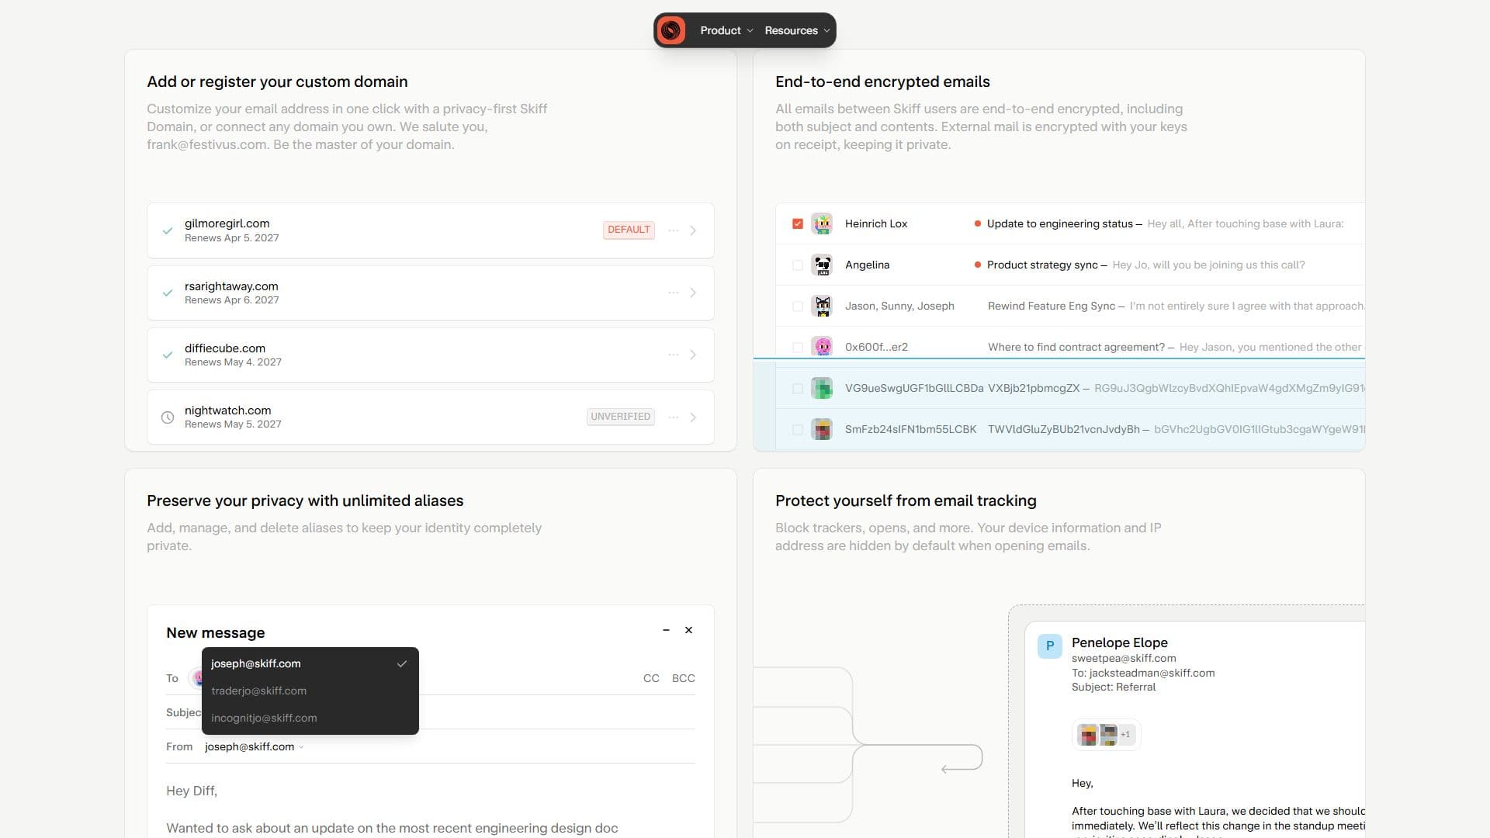Click Penelope Elope's P avatar

(1050, 646)
